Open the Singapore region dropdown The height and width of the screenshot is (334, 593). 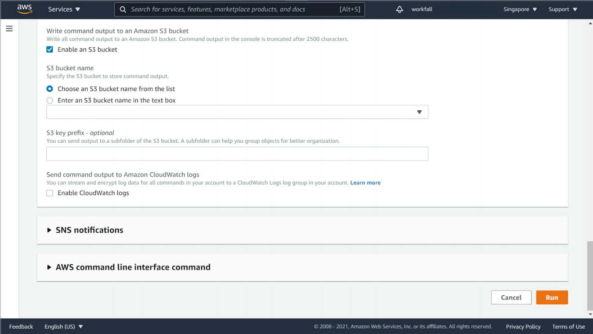tap(520, 9)
